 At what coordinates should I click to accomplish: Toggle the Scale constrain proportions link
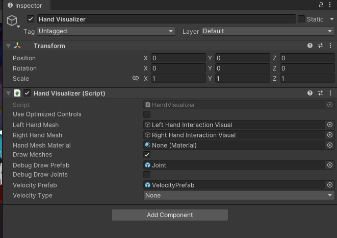coord(136,79)
